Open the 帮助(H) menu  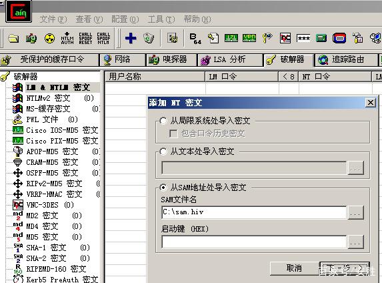pyautogui.click(x=197, y=19)
